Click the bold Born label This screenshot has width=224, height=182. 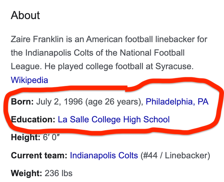(22, 102)
